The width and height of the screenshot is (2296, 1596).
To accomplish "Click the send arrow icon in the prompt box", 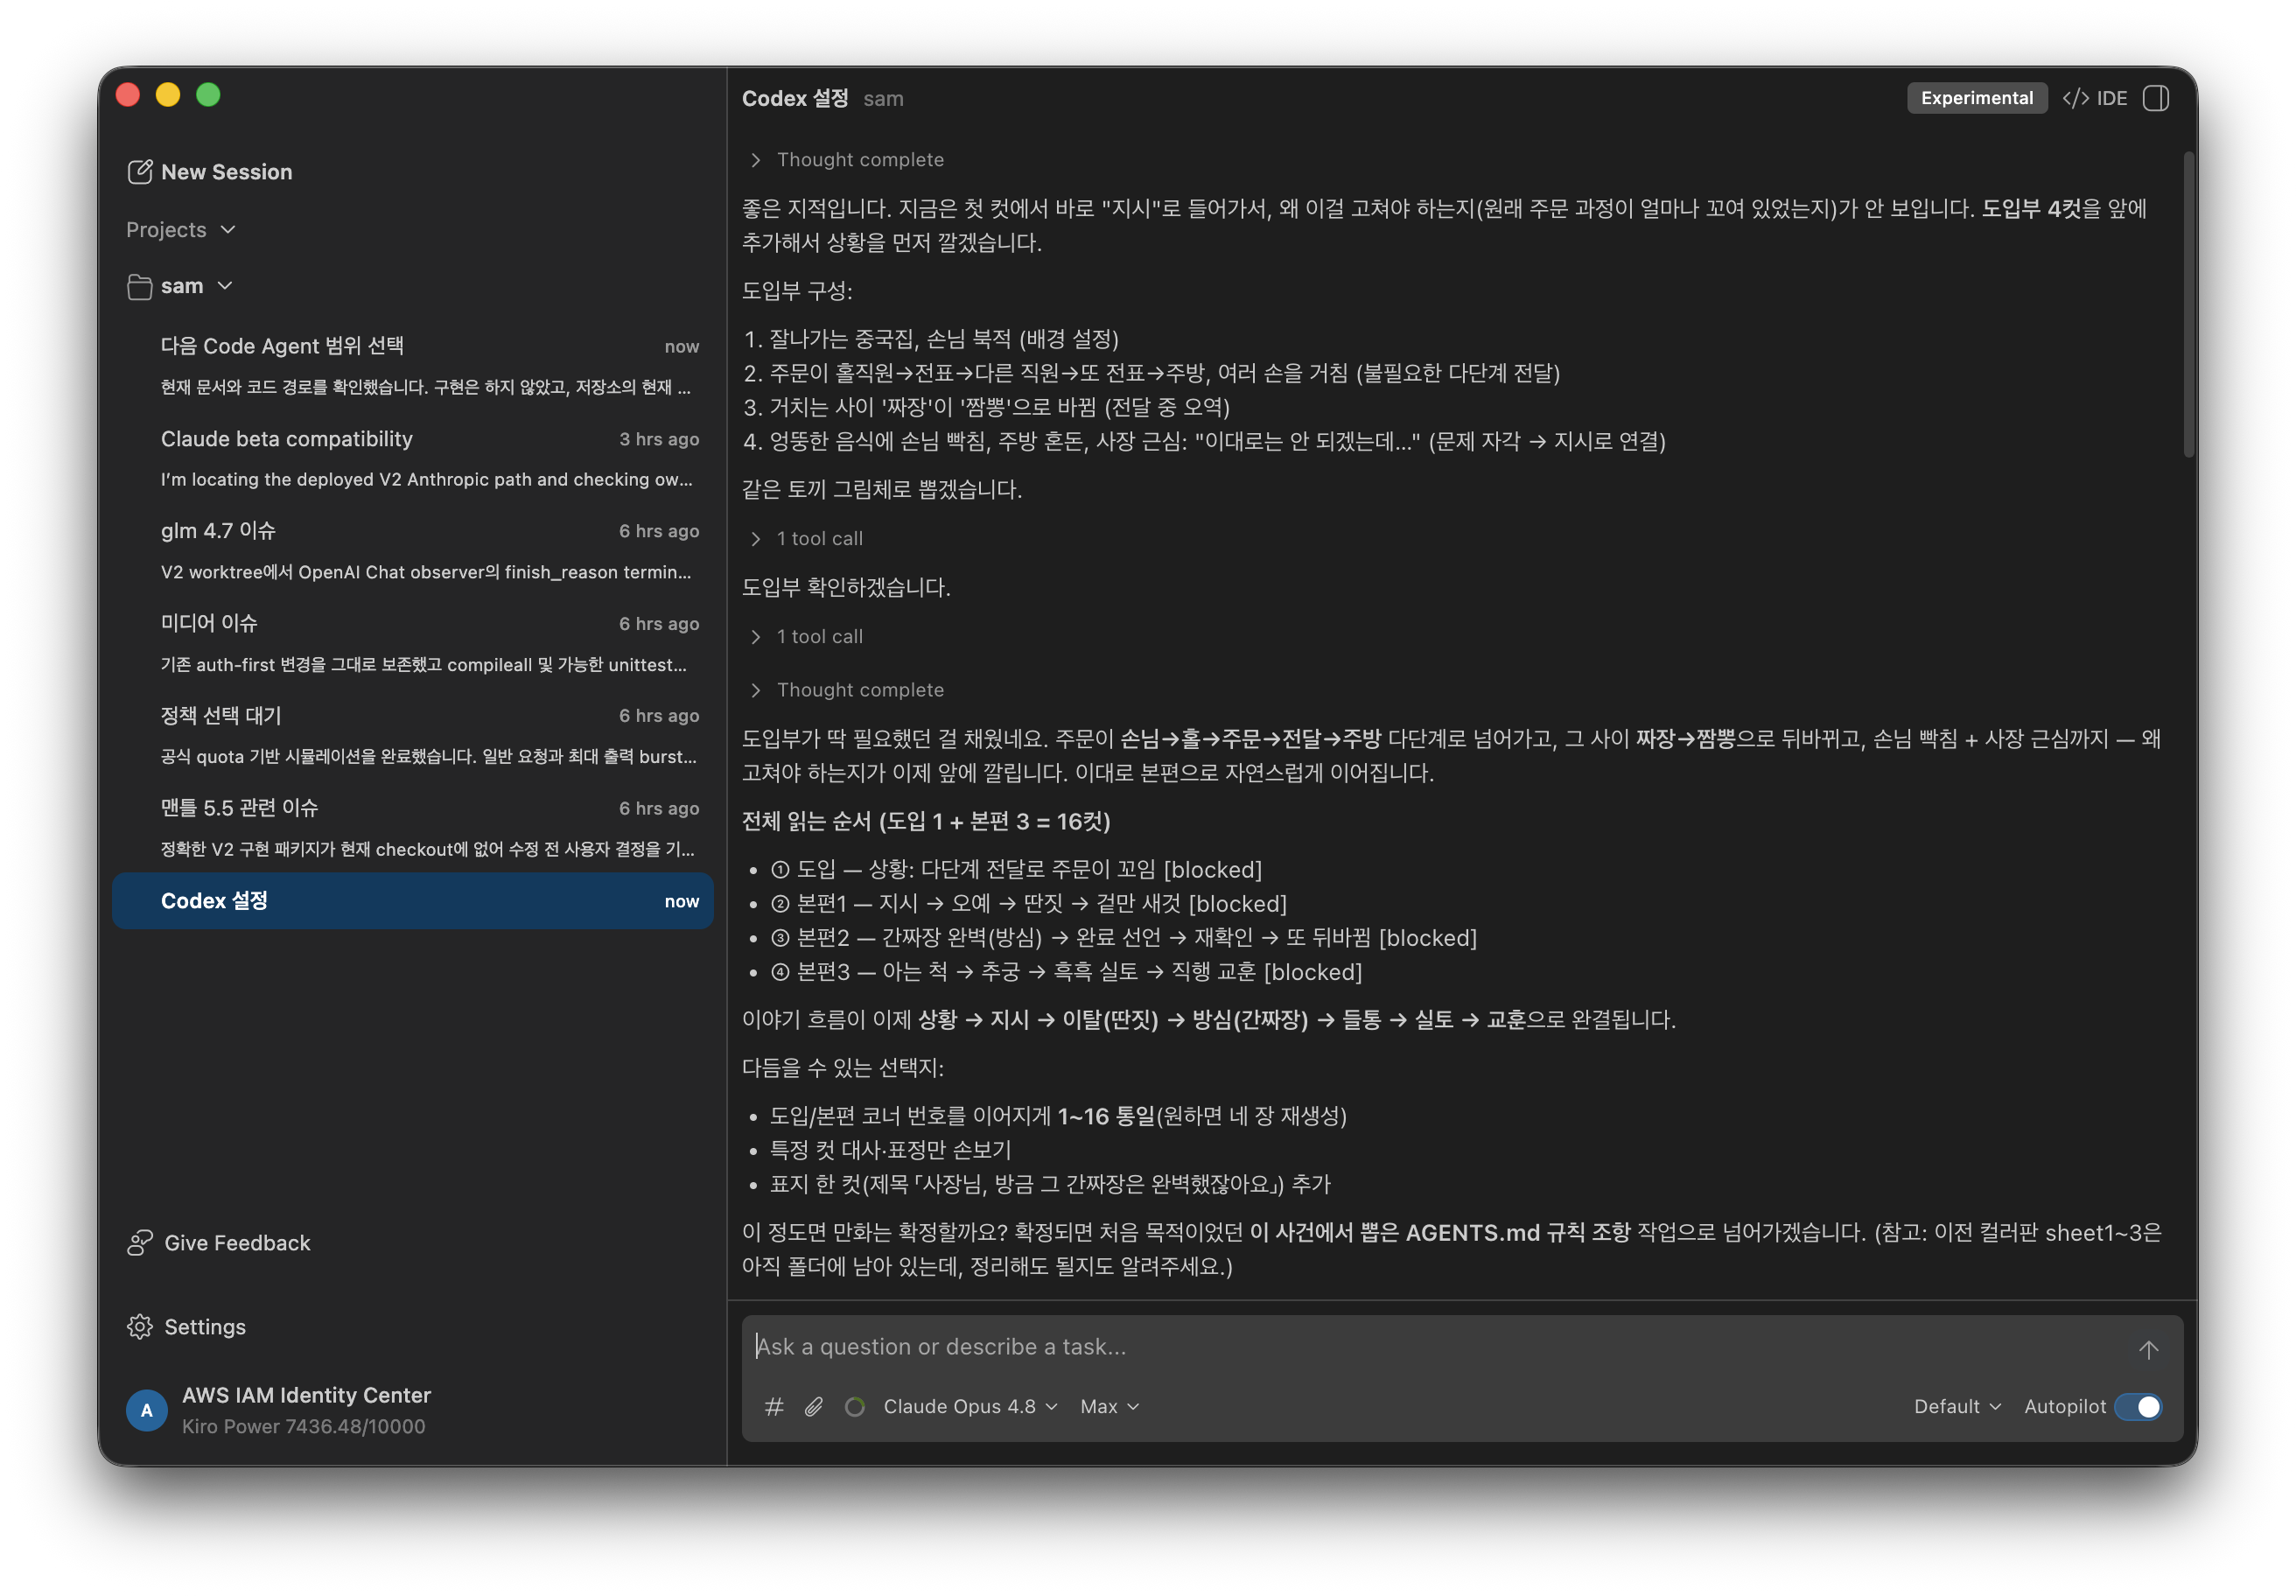I will pyautogui.click(x=2148, y=1349).
